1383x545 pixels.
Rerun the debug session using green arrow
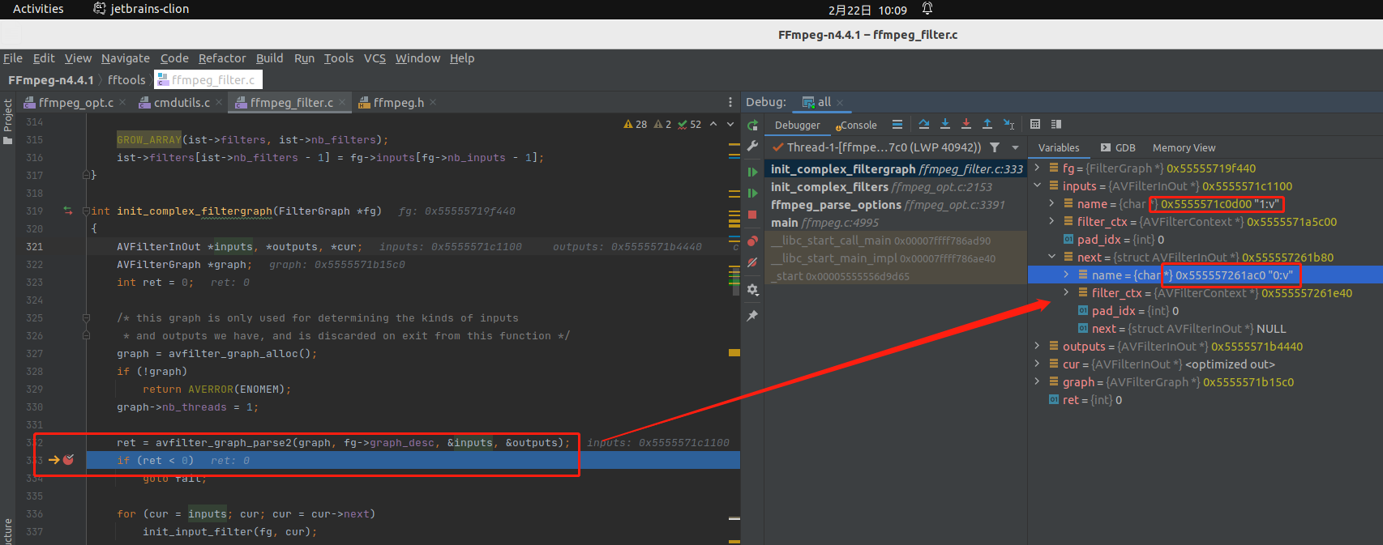(752, 126)
